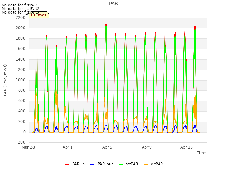The height and width of the screenshot is (171, 228).
Task: Click the 1600 y-axis tick label
Action: pos(21,49)
